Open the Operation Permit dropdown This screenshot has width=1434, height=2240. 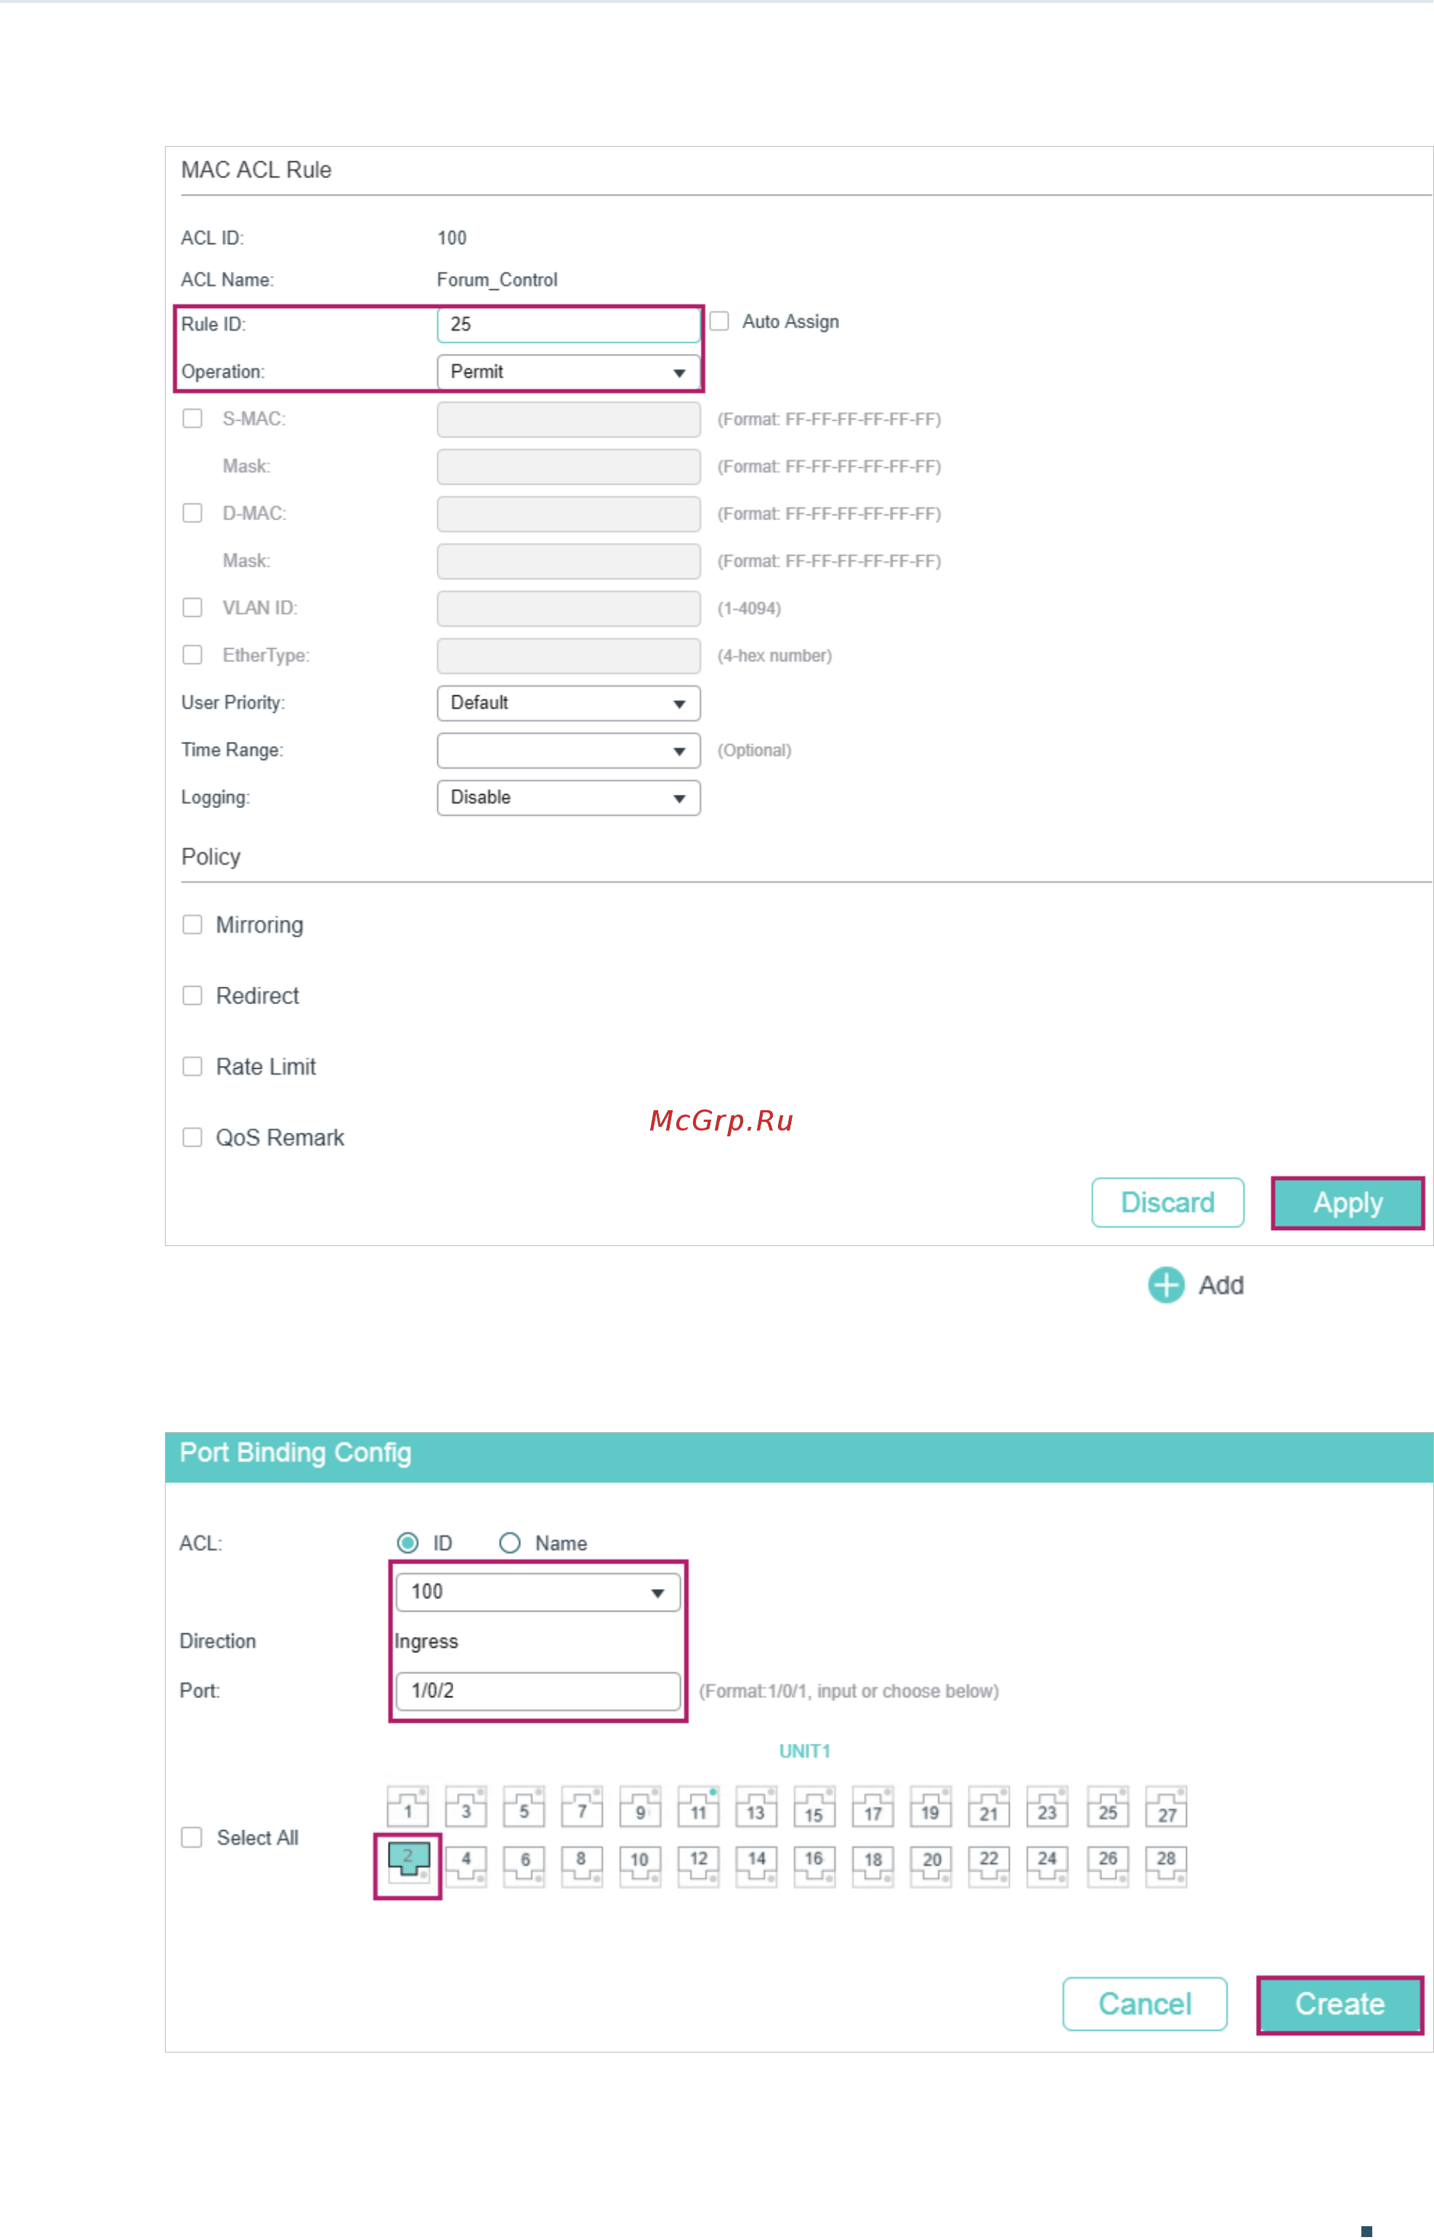[569, 371]
